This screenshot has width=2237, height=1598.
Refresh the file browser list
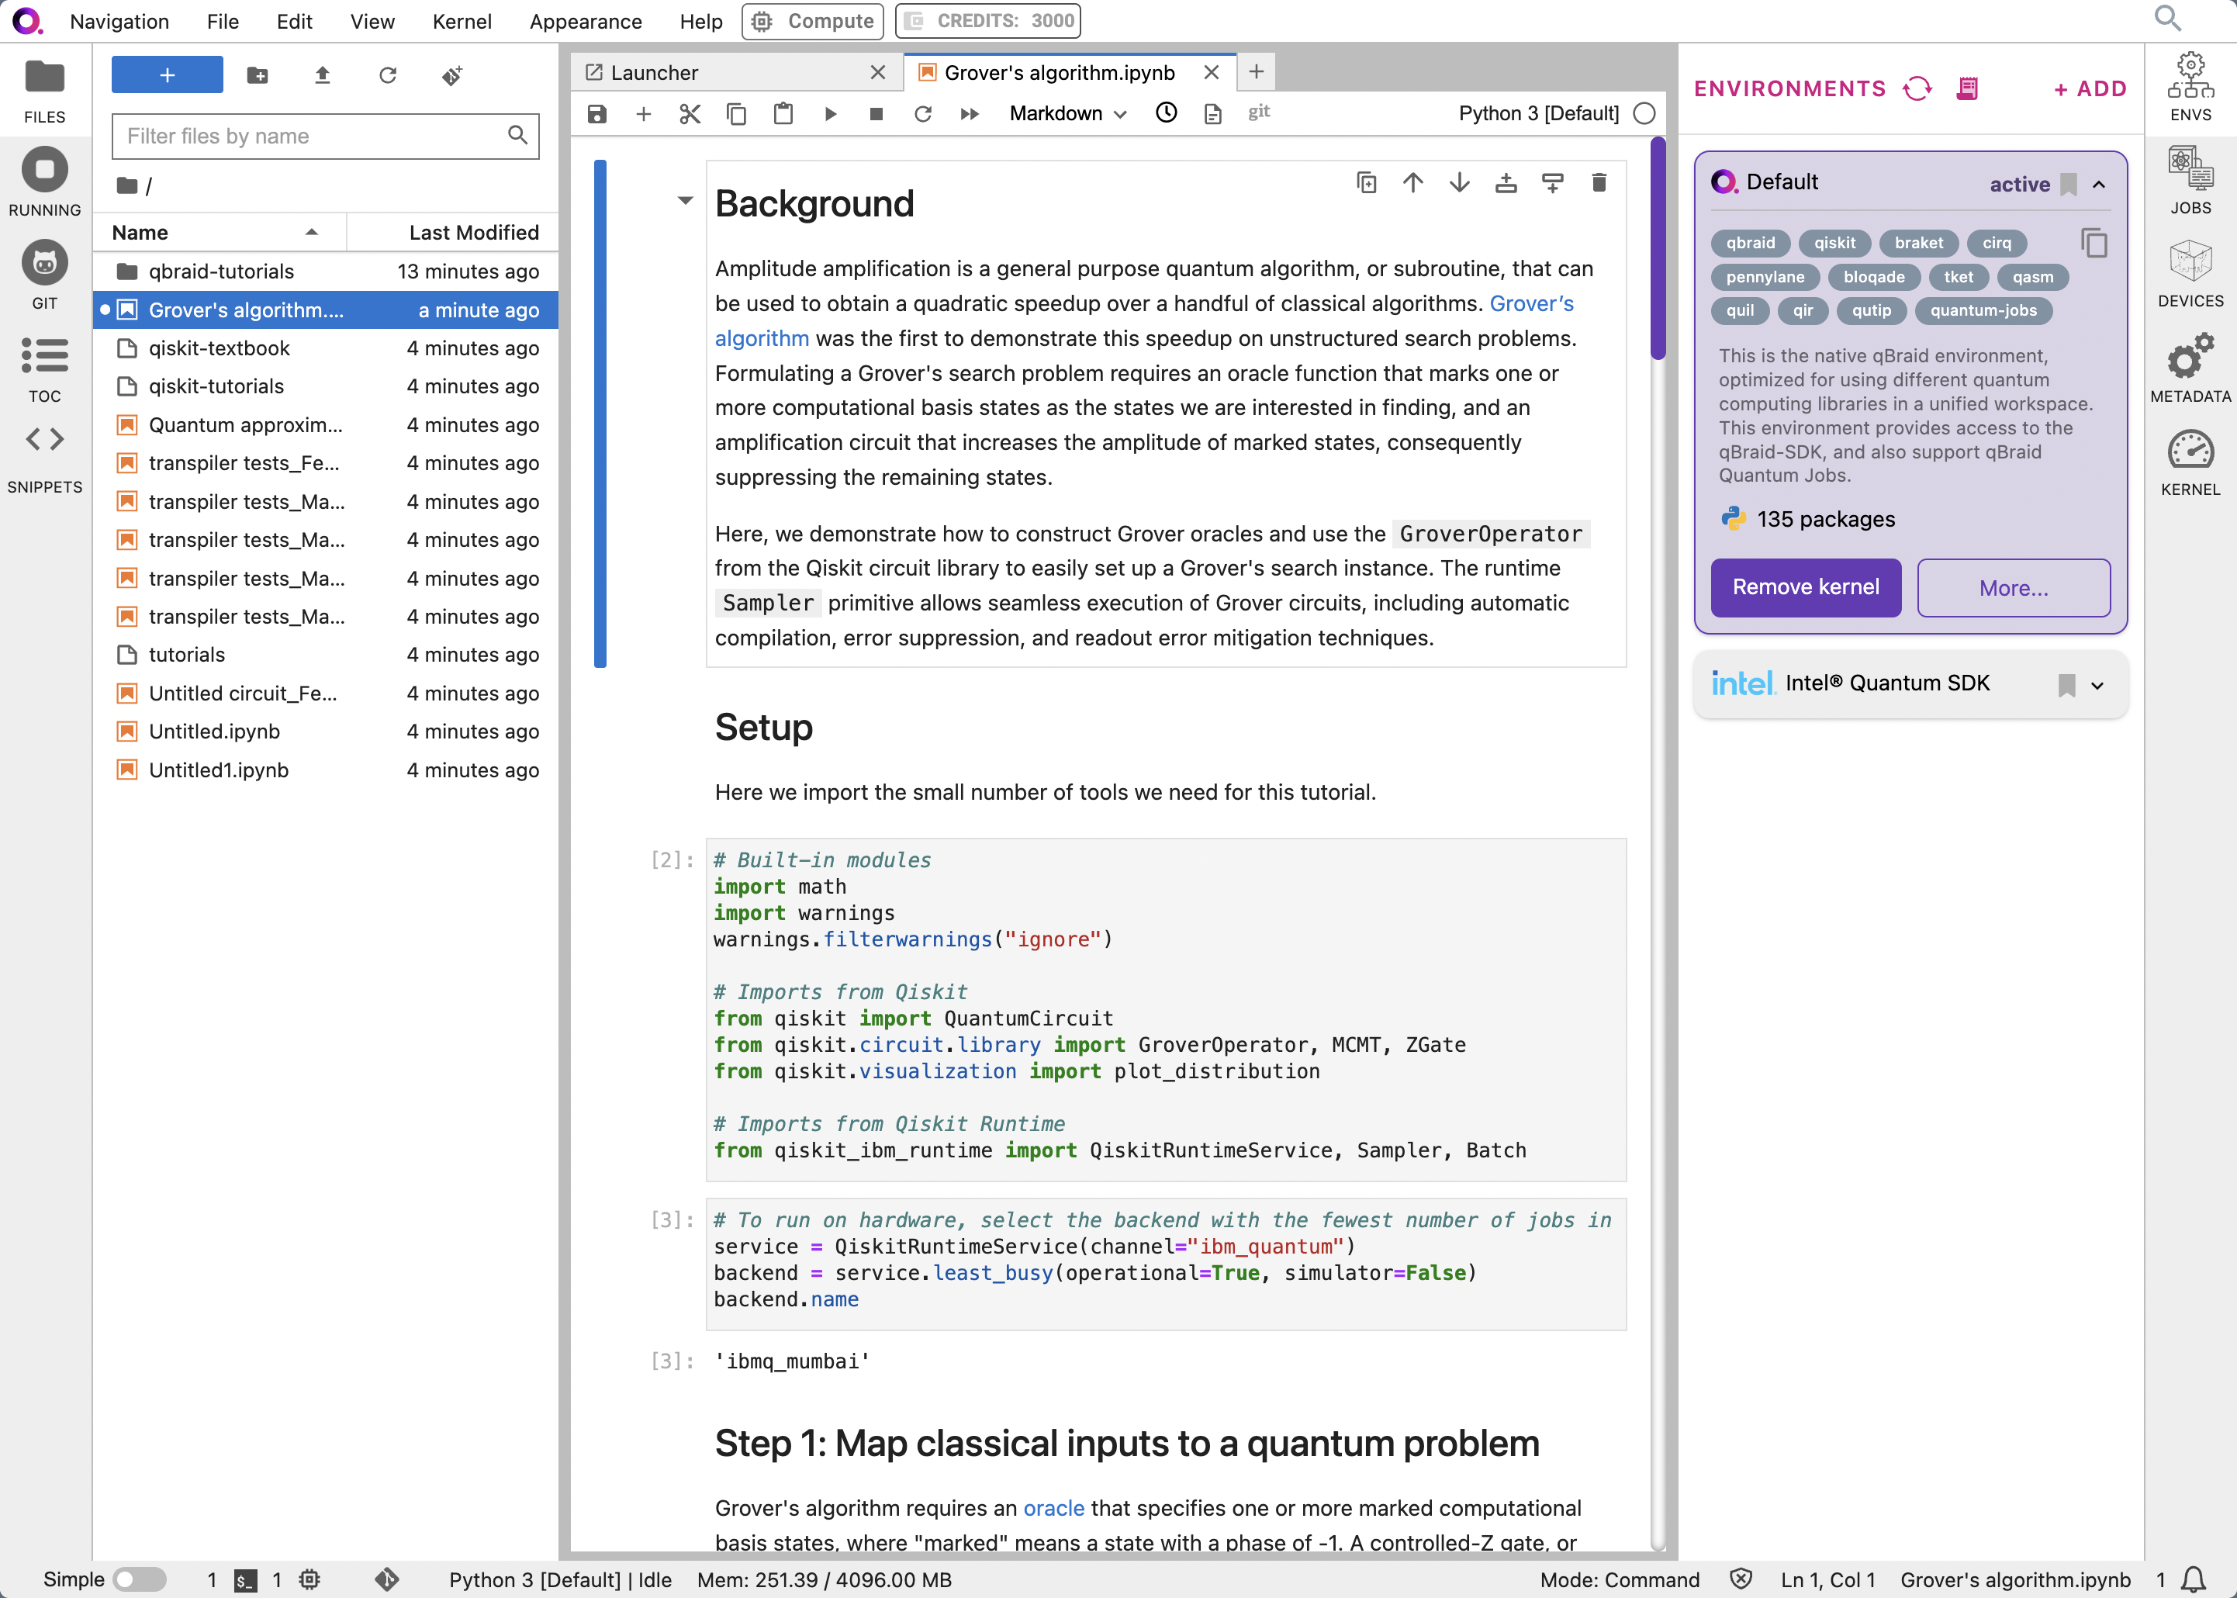(x=388, y=74)
